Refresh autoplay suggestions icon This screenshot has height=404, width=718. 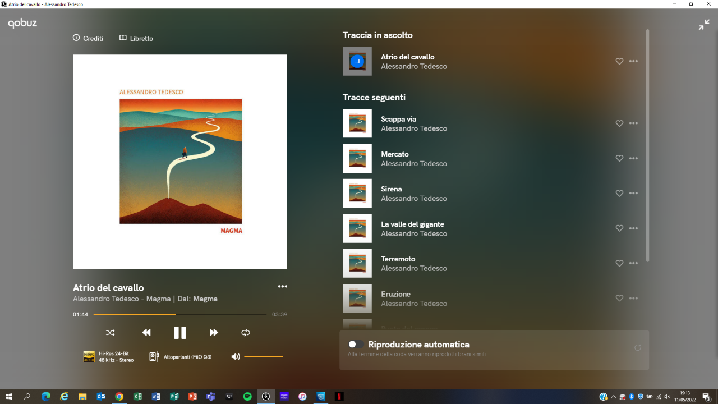coord(638,348)
